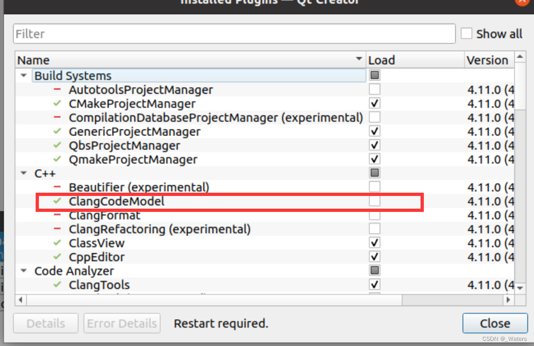Uncheck the GenericProjectManager load checkbox
This screenshot has height=346, width=534.
point(375,131)
